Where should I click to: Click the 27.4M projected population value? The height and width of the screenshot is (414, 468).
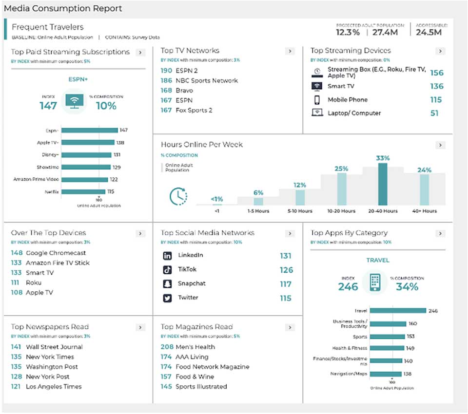pos(385,32)
